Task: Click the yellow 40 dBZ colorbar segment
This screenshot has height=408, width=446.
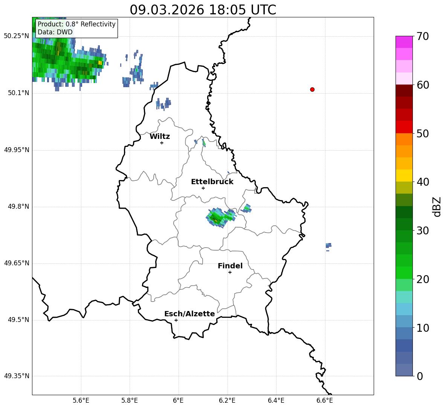Action: (x=404, y=176)
